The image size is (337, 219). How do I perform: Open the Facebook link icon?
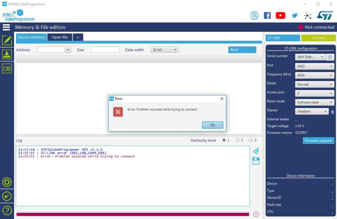[267, 16]
